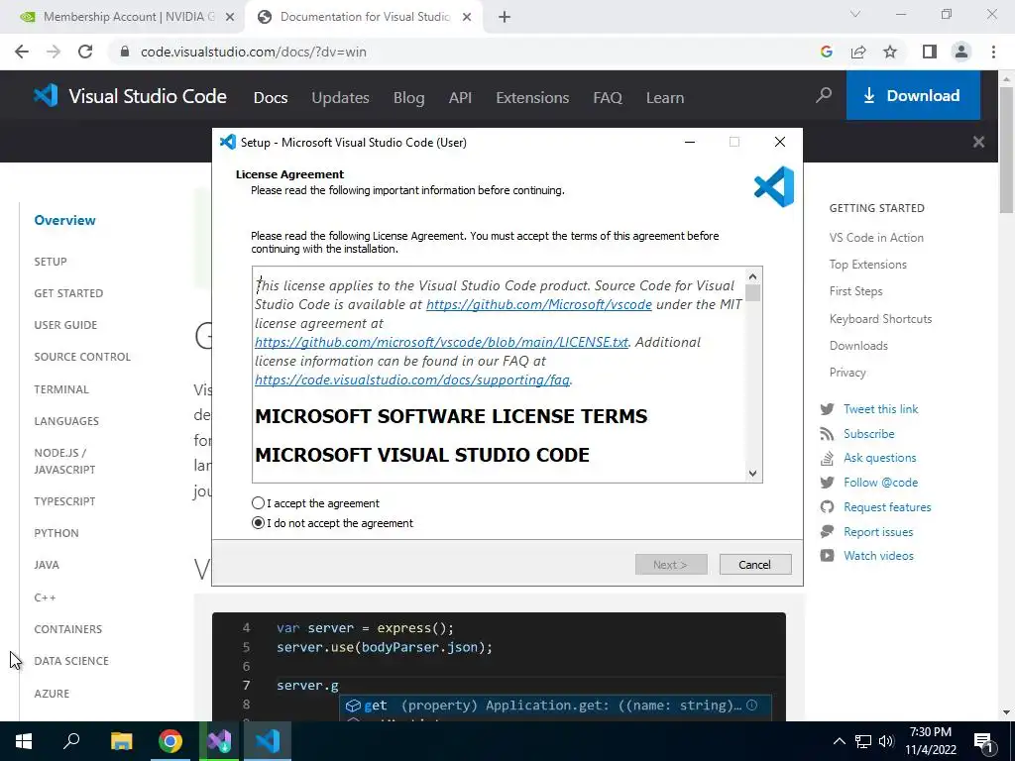Go to VS Code in Action link
The width and height of the screenshot is (1015, 761).
click(876, 238)
